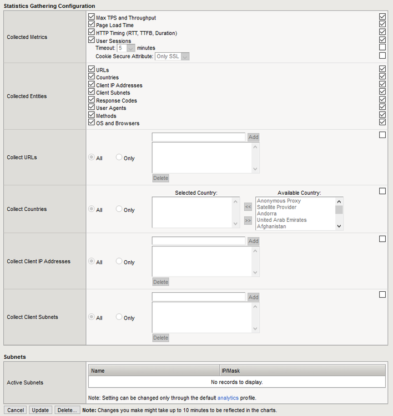Open the default analytics profile link

click(x=228, y=398)
